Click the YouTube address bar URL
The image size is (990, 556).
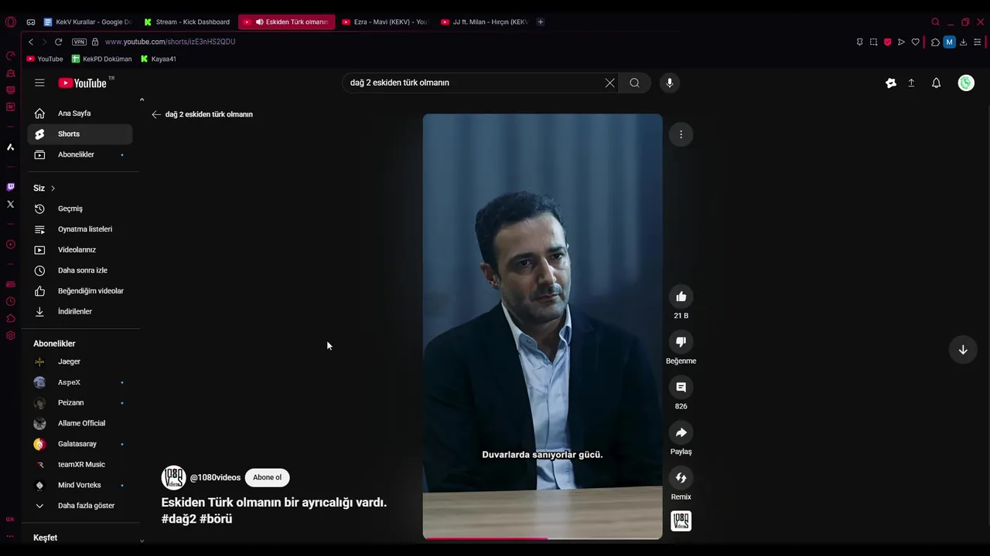170,42
